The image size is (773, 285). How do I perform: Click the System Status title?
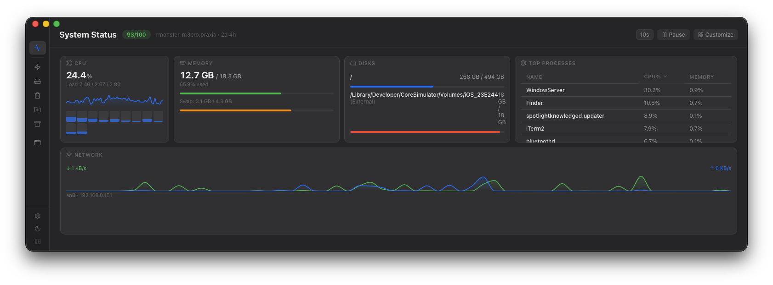88,35
